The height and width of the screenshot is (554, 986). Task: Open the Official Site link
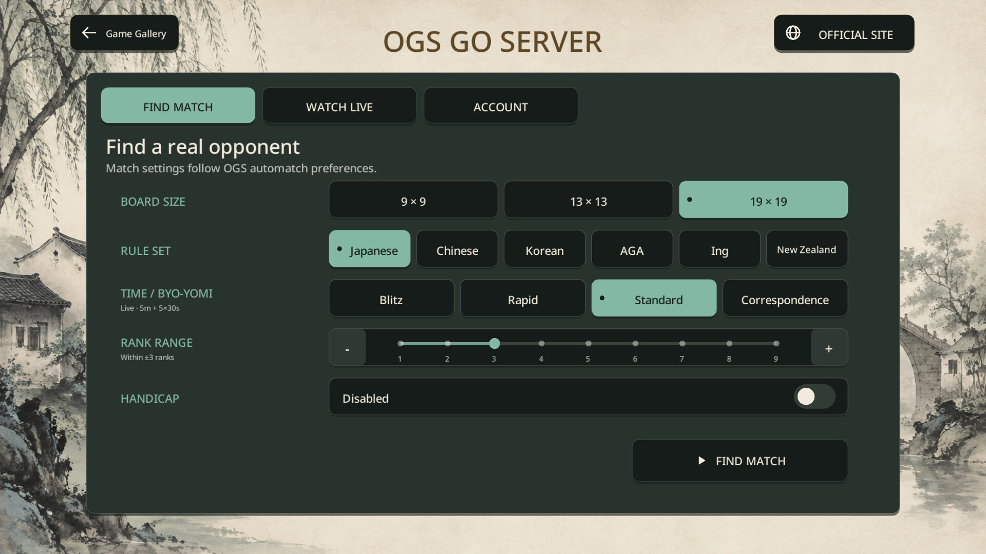pos(844,33)
